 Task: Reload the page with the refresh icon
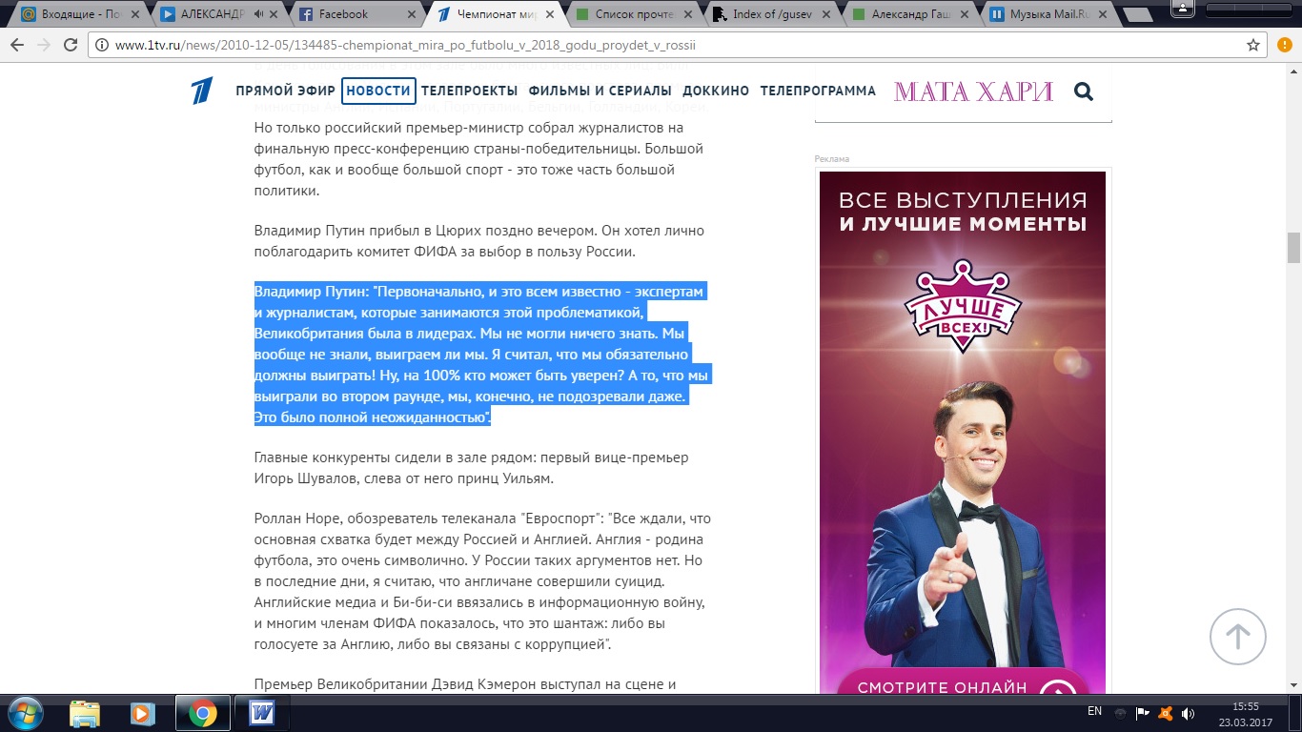71,46
